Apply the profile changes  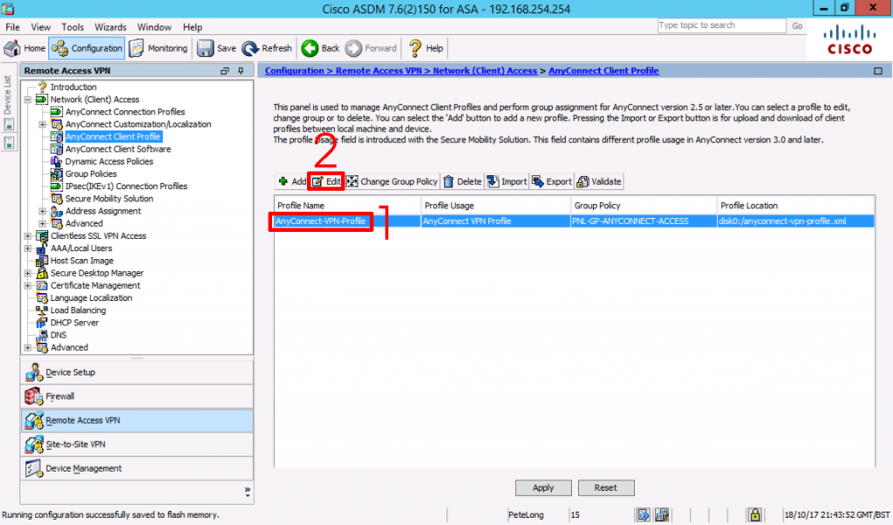(543, 487)
